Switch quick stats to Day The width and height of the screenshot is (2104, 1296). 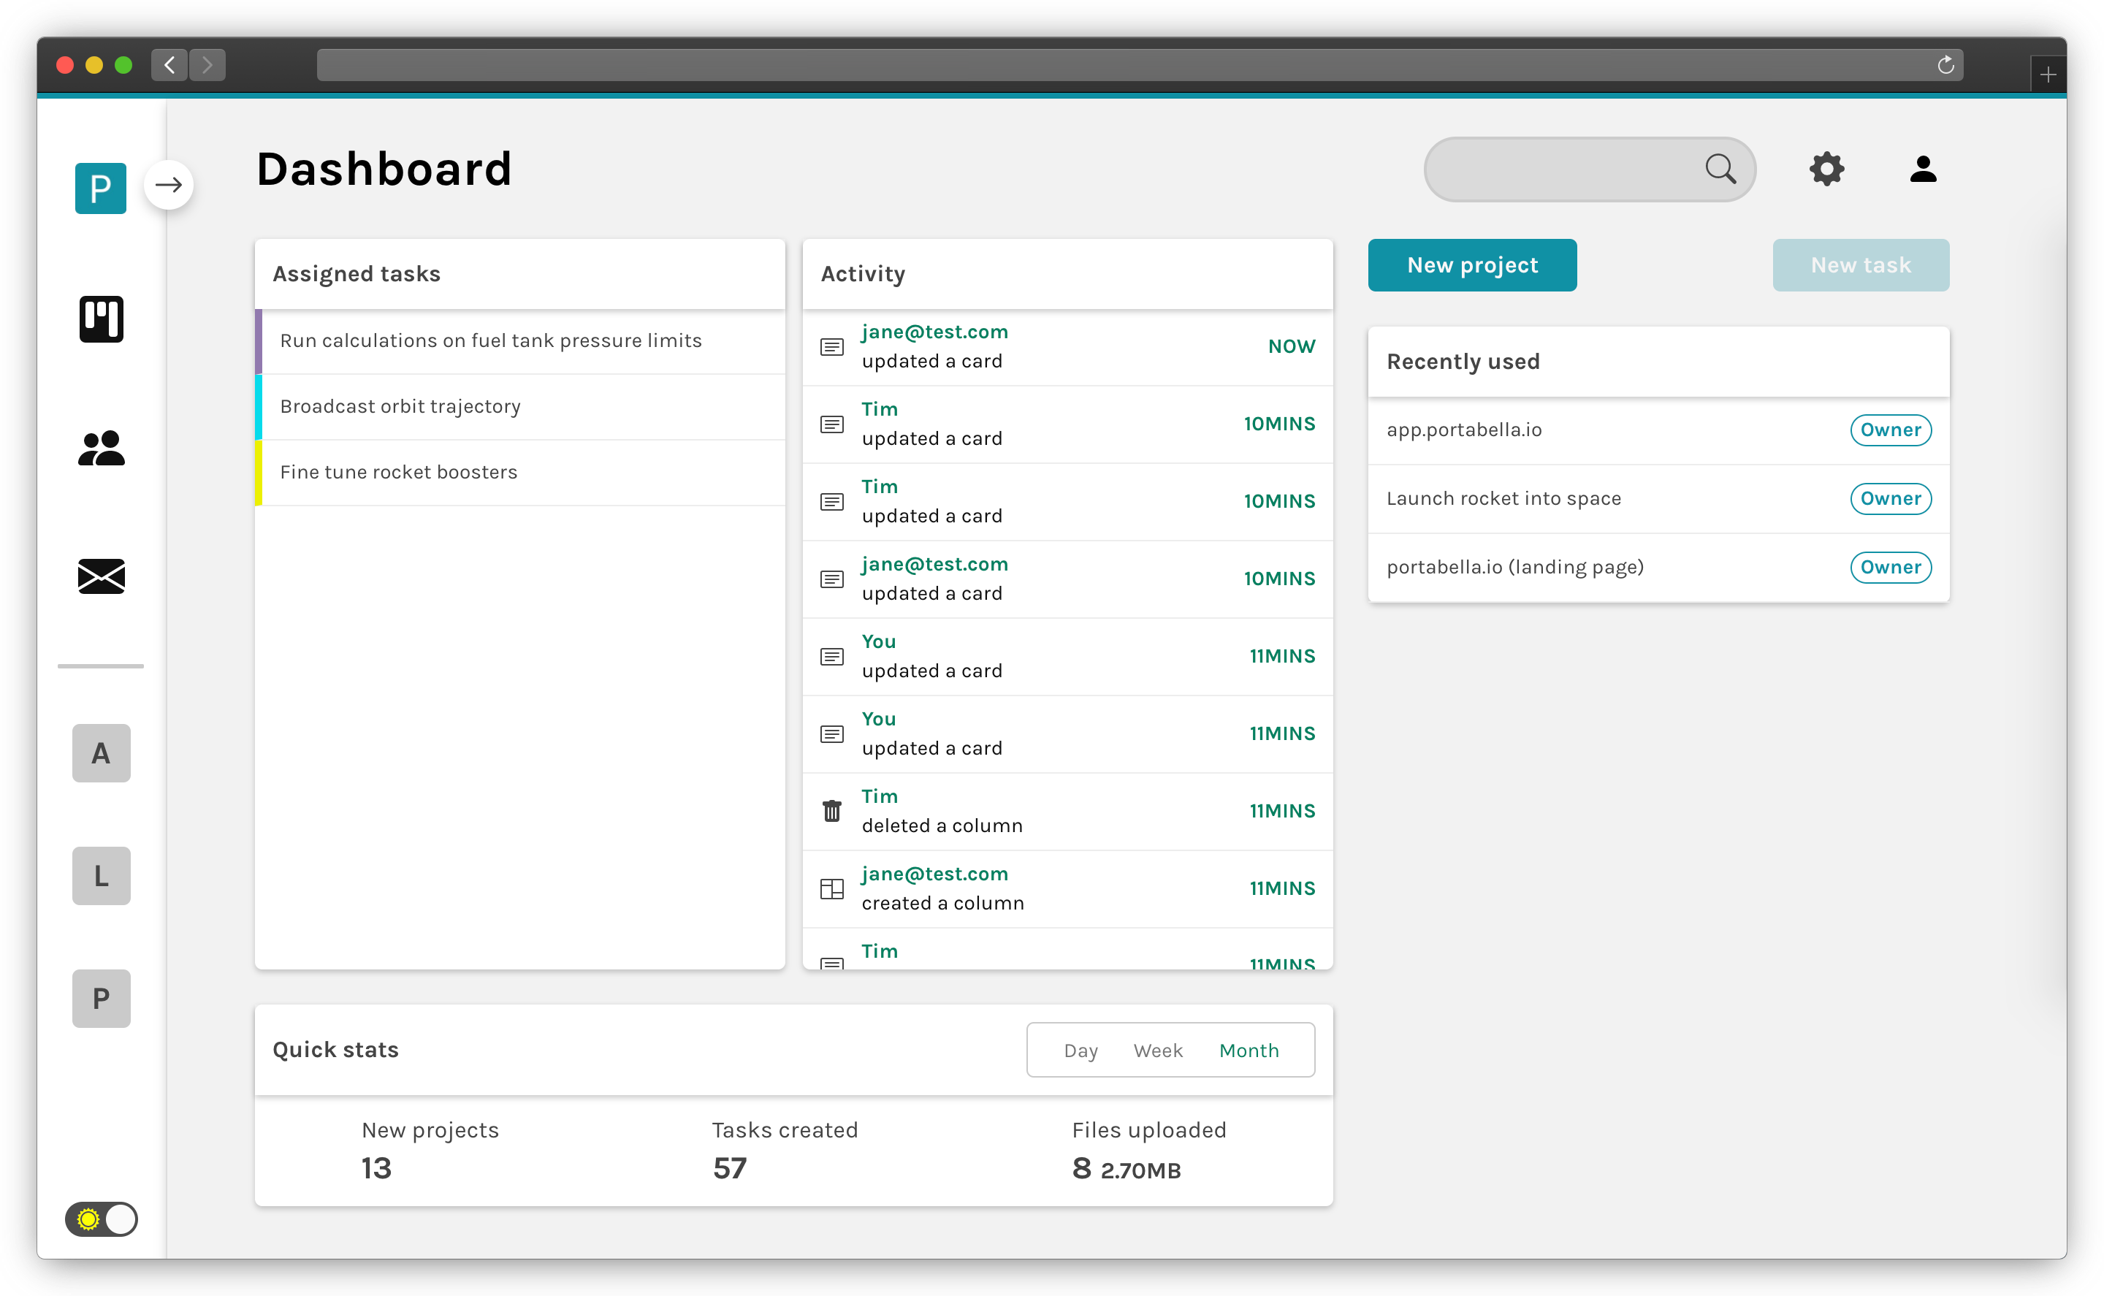(1080, 1050)
